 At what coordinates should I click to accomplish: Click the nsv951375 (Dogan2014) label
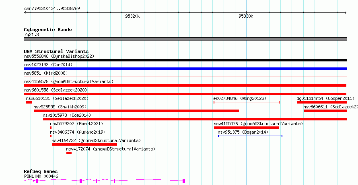(x=243, y=132)
